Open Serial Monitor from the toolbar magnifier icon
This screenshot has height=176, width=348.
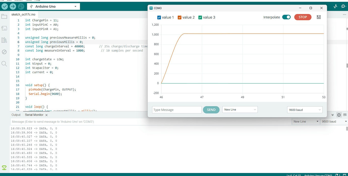point(343,6)
